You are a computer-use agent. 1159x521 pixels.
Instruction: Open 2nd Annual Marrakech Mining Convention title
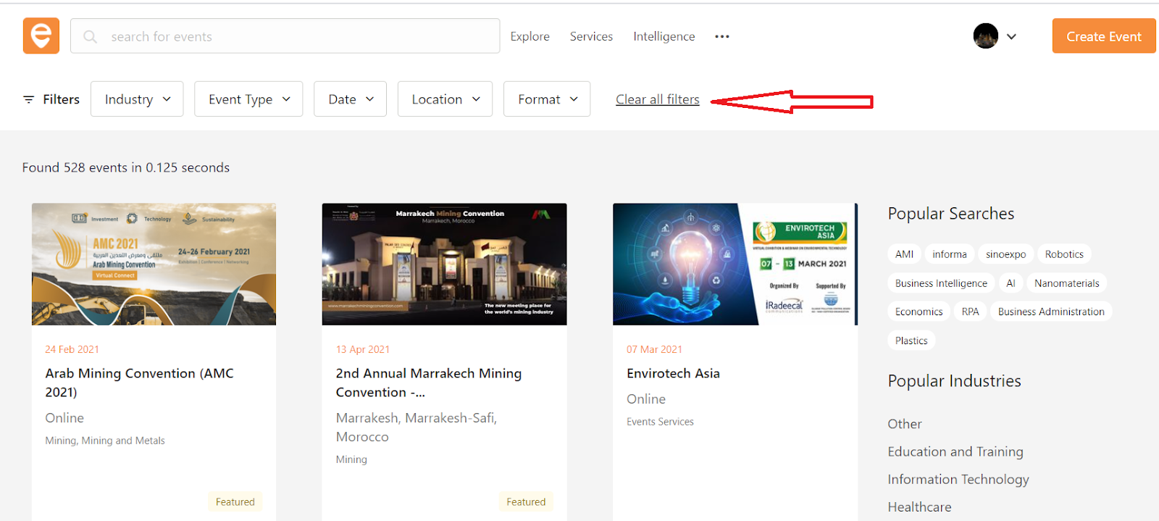pyautogui.click(x=429, y=383)
